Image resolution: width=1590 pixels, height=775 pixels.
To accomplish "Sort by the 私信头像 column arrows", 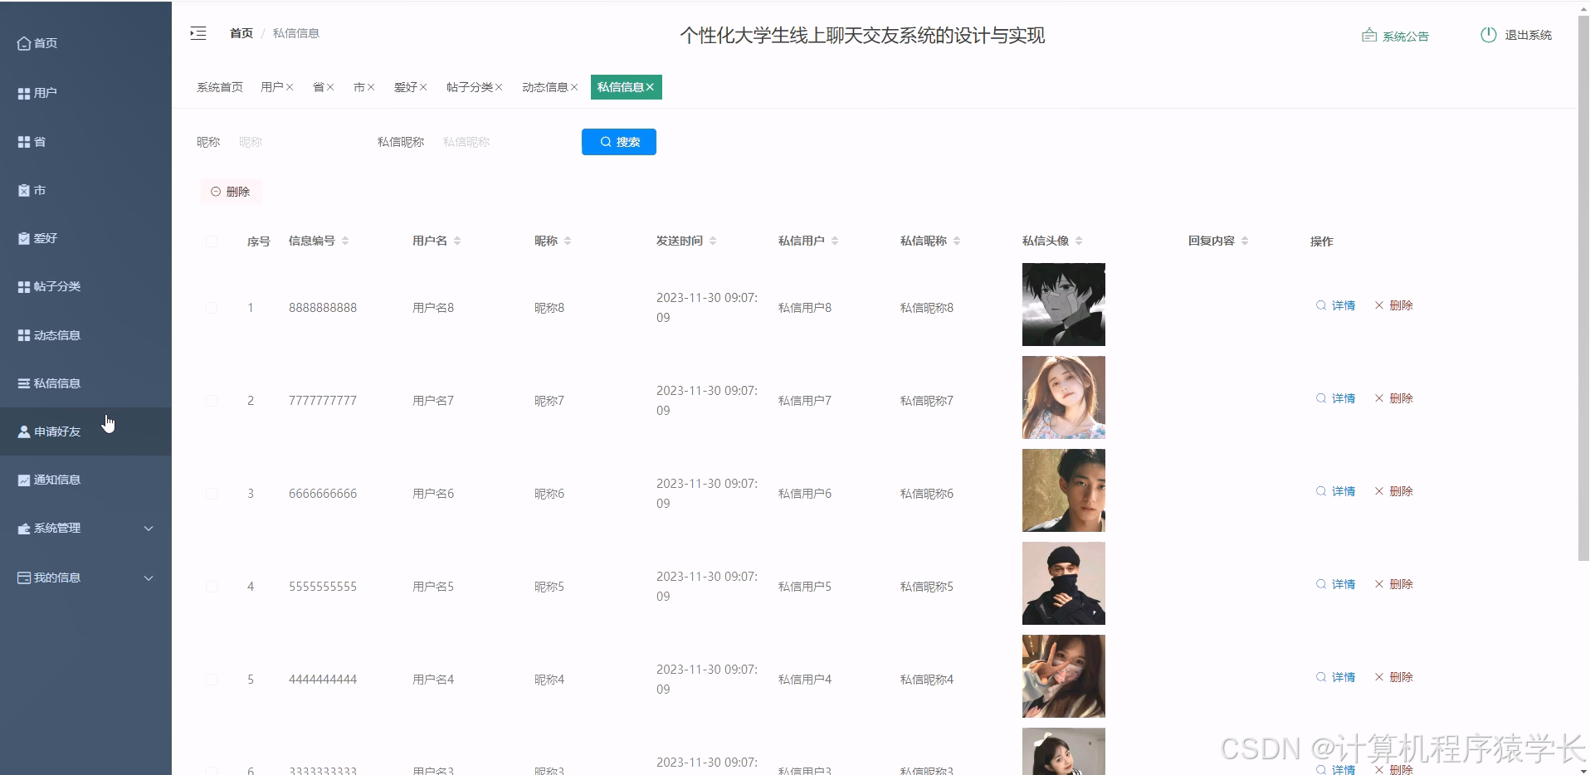I will click(1079, 241).
